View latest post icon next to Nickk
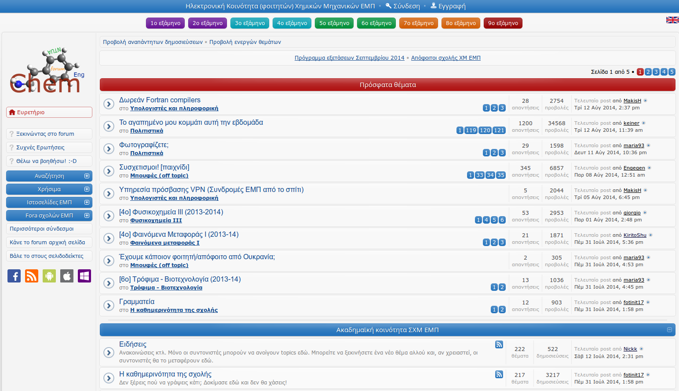The height and width of the screenshot is (391, 679). (642, 349)
